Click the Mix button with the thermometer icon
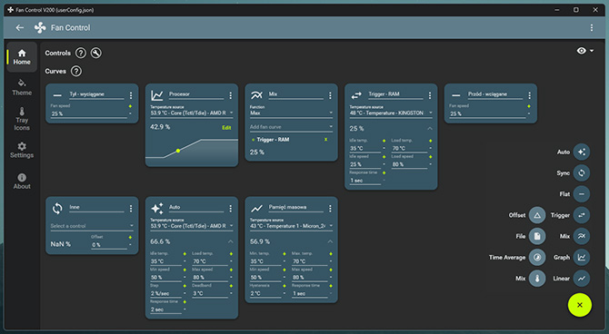 pos(537,278)
